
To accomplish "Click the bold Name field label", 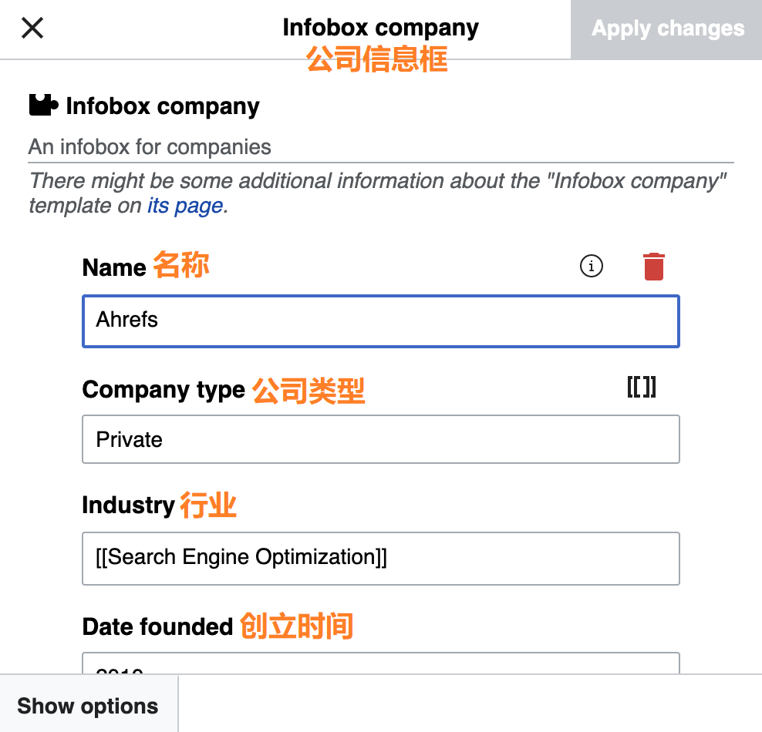I will 114,267.
